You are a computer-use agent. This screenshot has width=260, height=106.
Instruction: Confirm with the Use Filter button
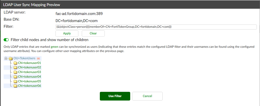(115, 96)
